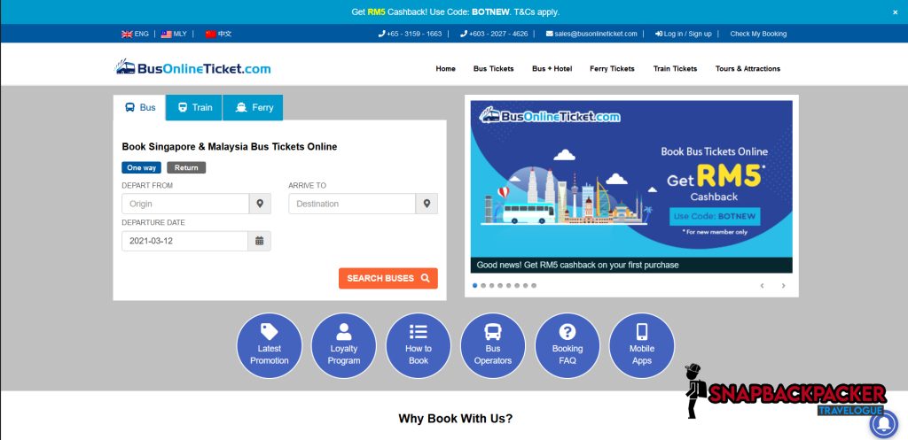Open Check My Booking link
The width and height of the screenshot is (908, 440).
pos(758,35)
